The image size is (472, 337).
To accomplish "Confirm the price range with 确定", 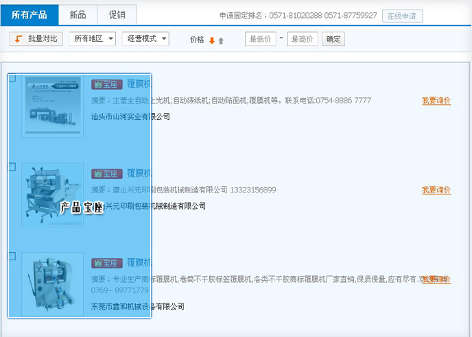I will coord(333,39).
